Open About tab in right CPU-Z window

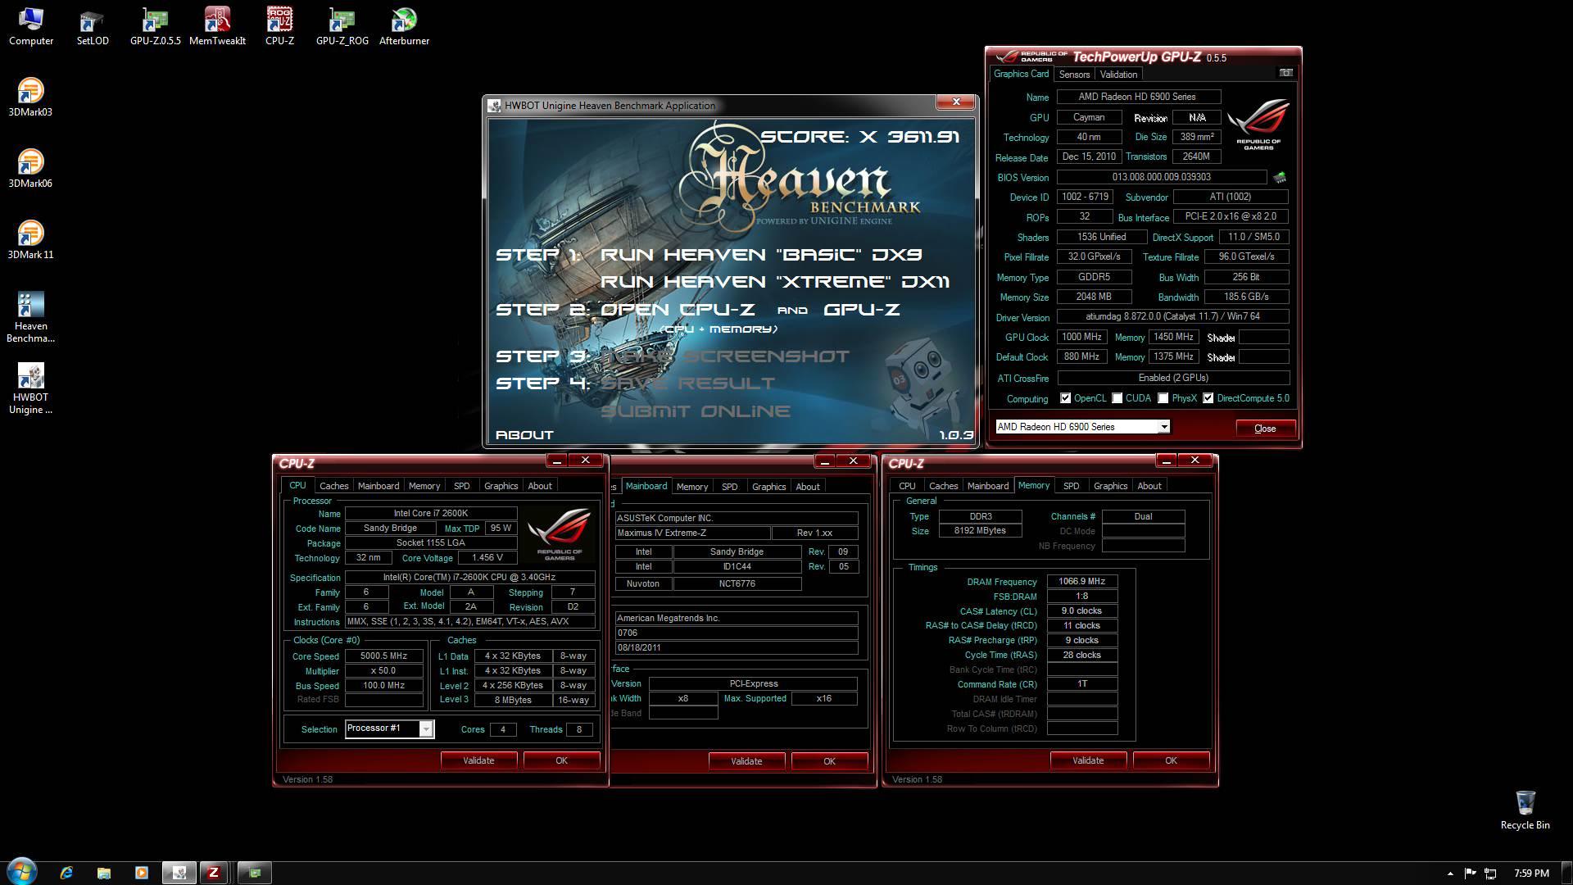[1149, 486]
